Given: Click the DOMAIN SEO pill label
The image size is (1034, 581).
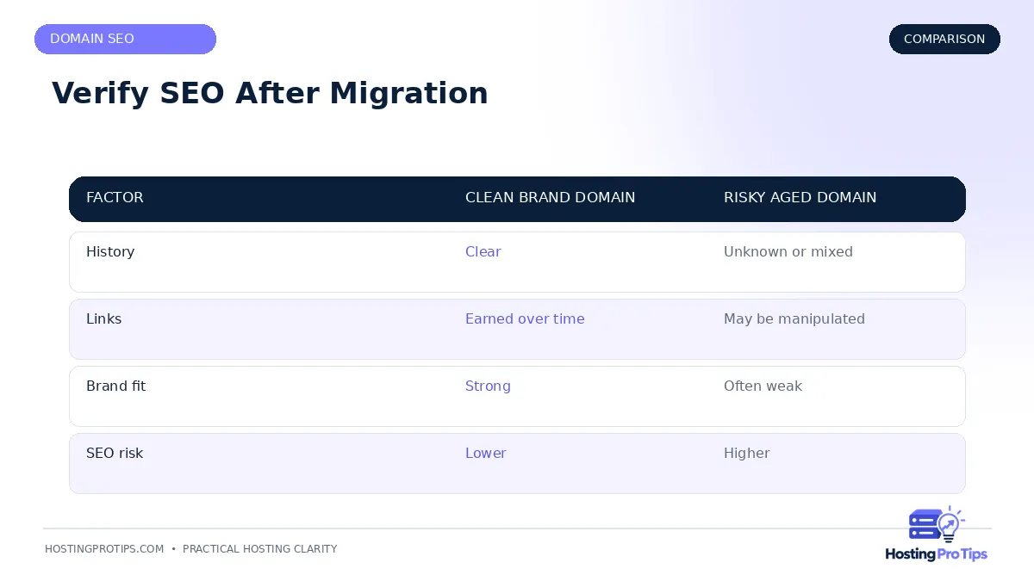Looking at the screenshot, I should [x=125, y=39].
